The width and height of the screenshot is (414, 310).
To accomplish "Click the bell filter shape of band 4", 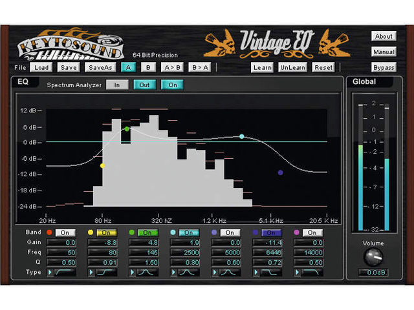I will tap(188, 272).
